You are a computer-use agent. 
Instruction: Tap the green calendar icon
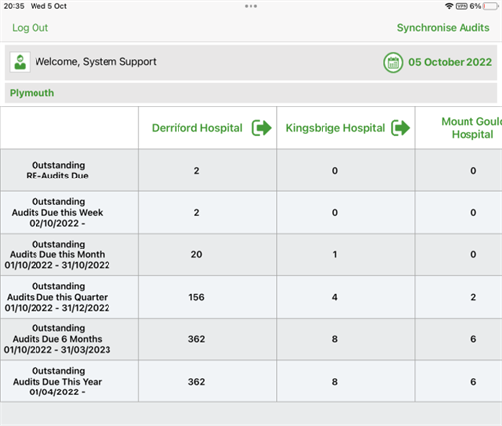pos(393,62)
